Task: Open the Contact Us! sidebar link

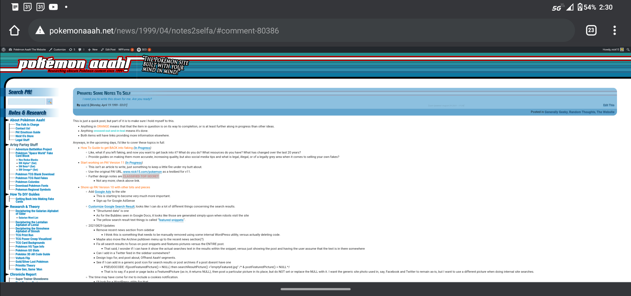Action: 23,129
